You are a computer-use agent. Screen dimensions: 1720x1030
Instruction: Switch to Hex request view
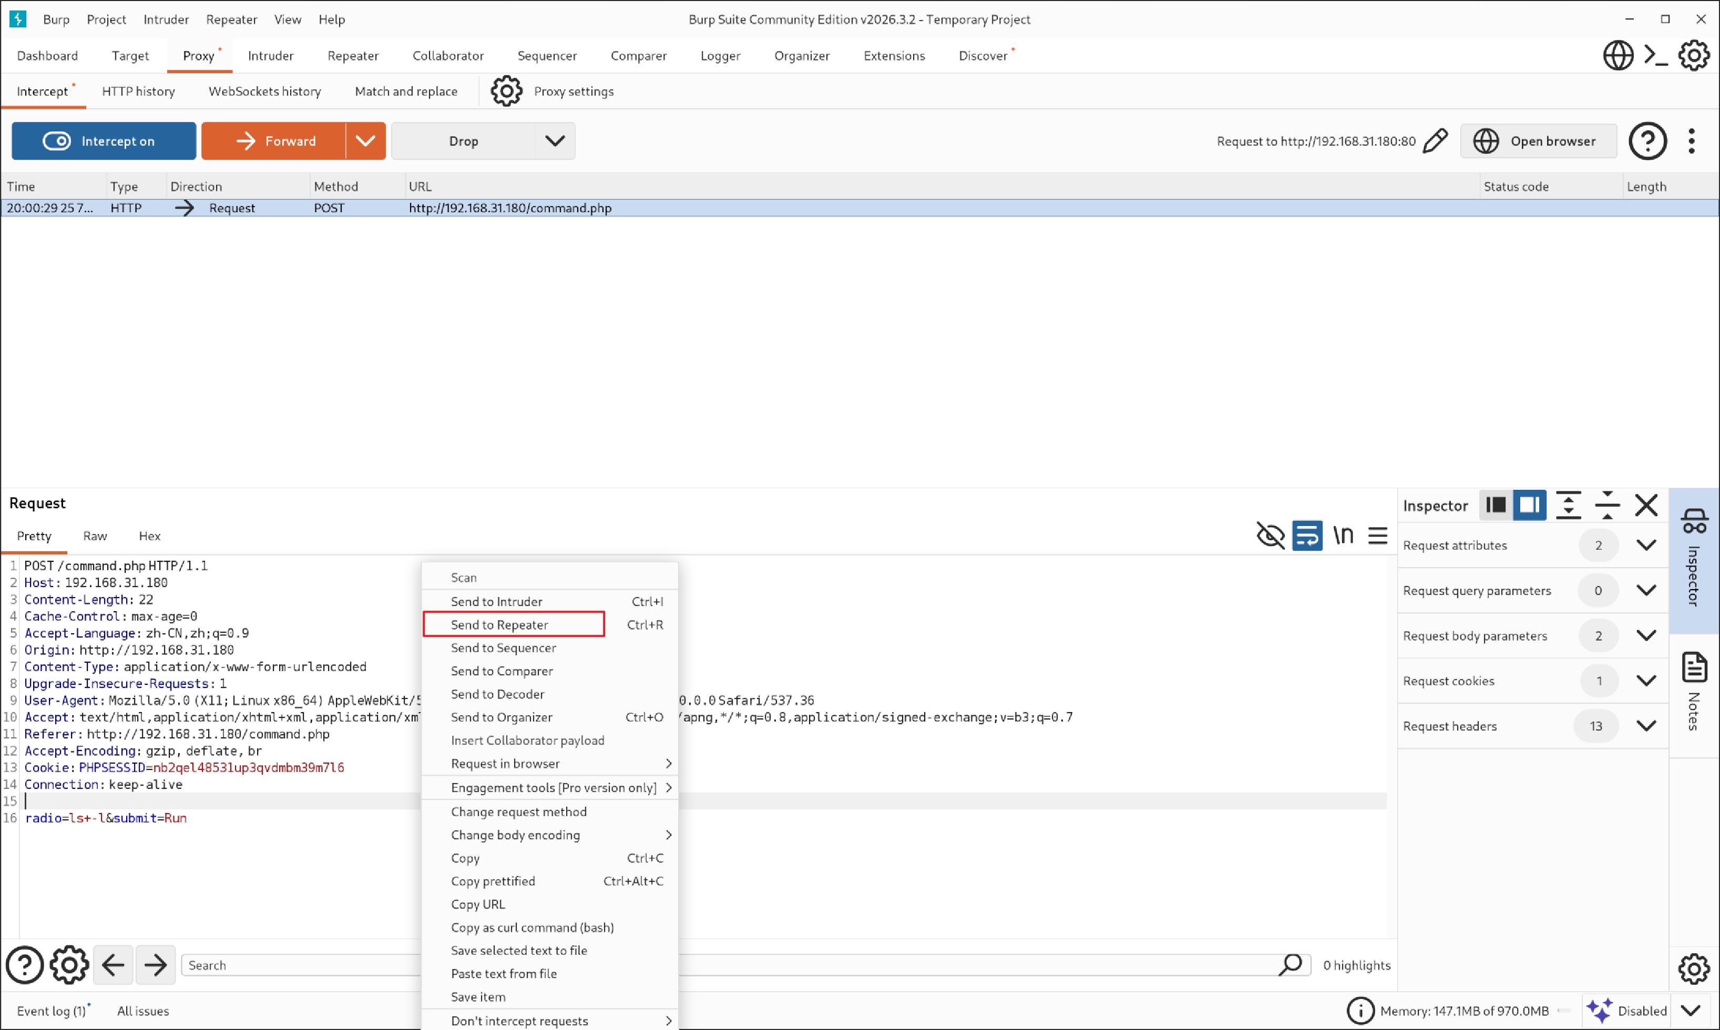point(149,536)
